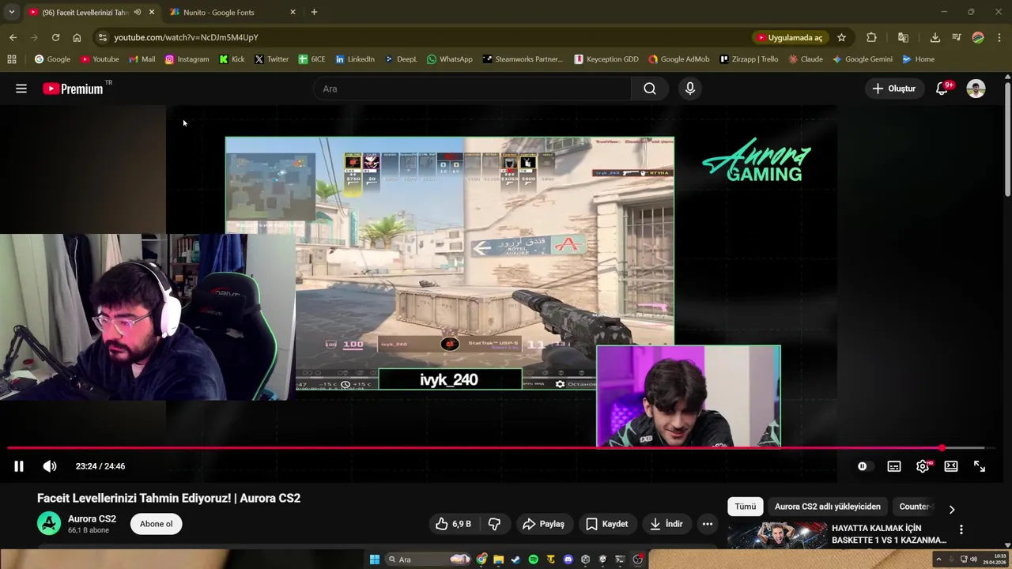Seek on the red video progress bar
1012x569 pixels.
496,448
